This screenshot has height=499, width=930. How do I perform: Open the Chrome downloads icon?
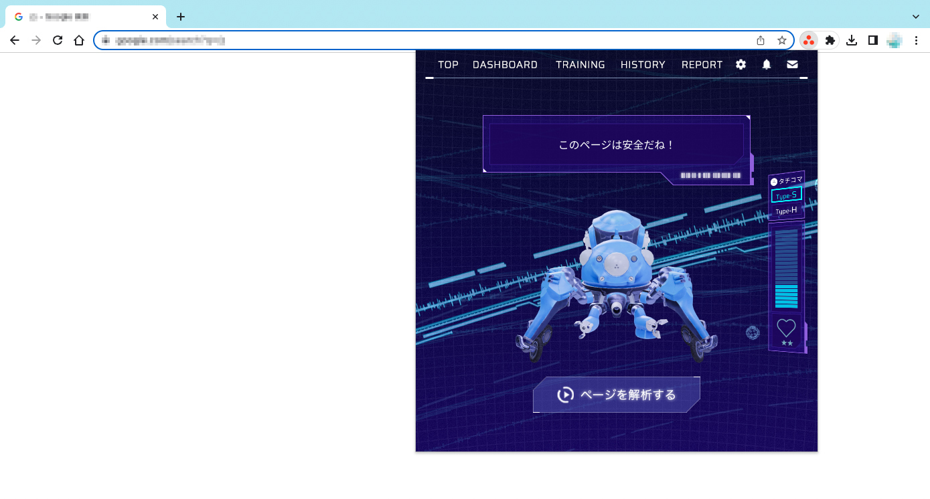tap(852, 40)
